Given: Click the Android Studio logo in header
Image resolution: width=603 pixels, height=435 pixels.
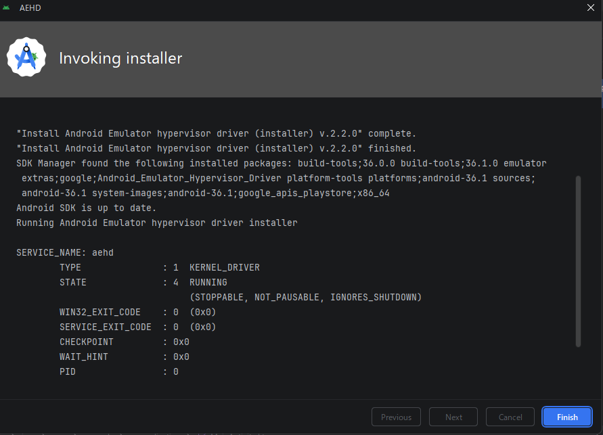Looking at the screenshot, I should coord(26,58).
